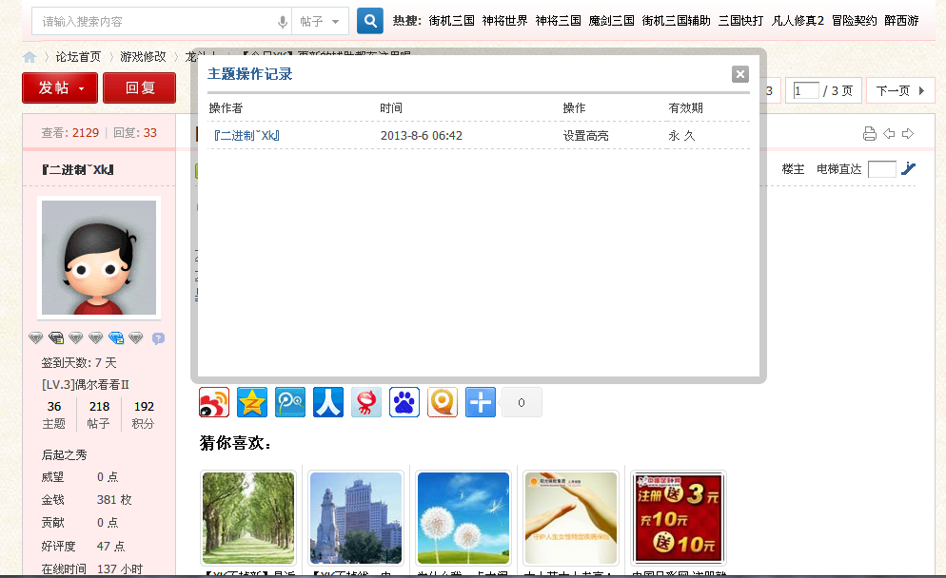This screenshot has height=578, width=946.
Task: Click the orange speech-bubble share icon
Action: pos(443,403)
